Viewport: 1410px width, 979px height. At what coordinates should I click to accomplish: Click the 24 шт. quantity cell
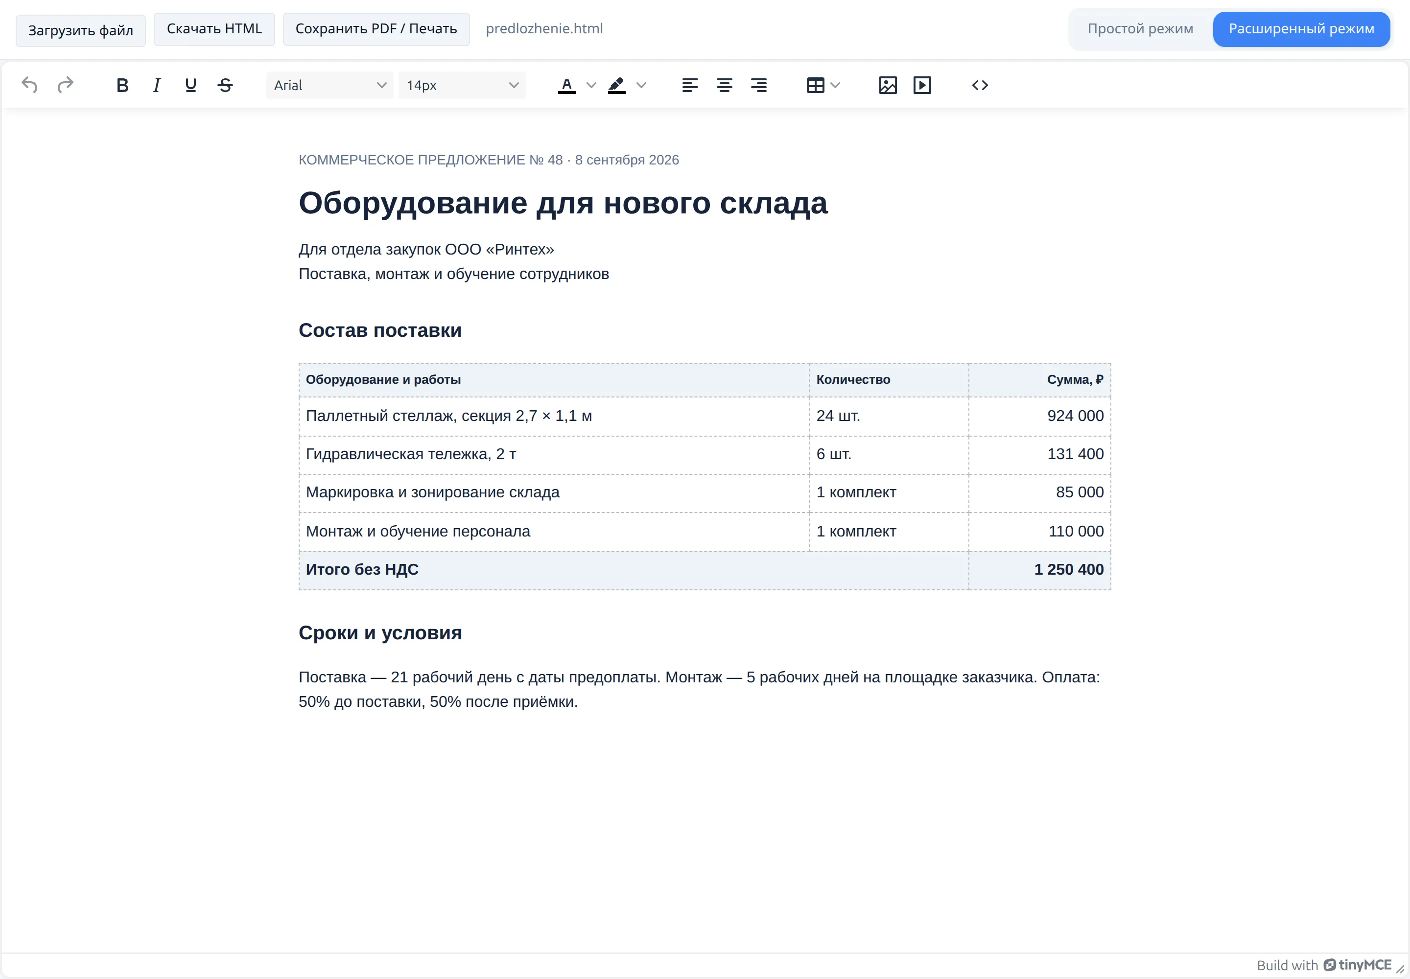[889, 417]
